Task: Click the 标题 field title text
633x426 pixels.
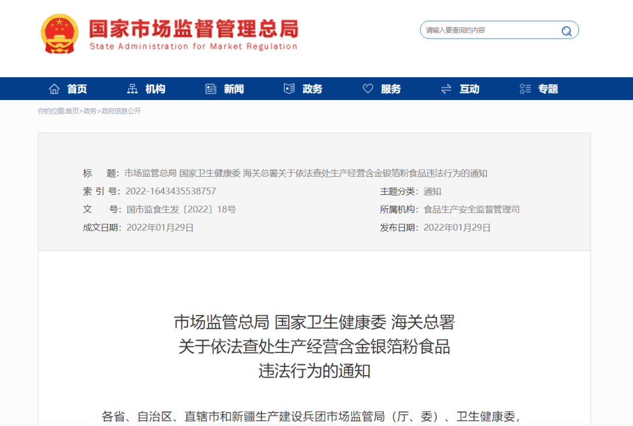Action: coord(305,173)
